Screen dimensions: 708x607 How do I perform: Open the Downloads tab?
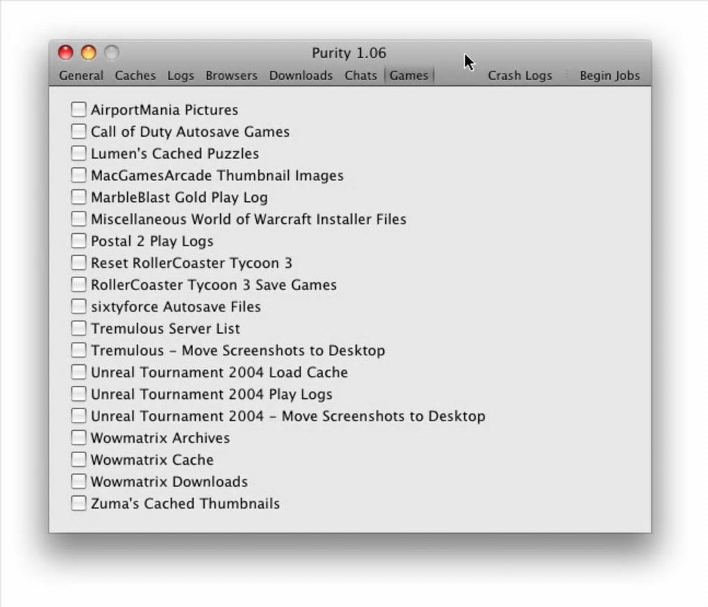(301, 76)
